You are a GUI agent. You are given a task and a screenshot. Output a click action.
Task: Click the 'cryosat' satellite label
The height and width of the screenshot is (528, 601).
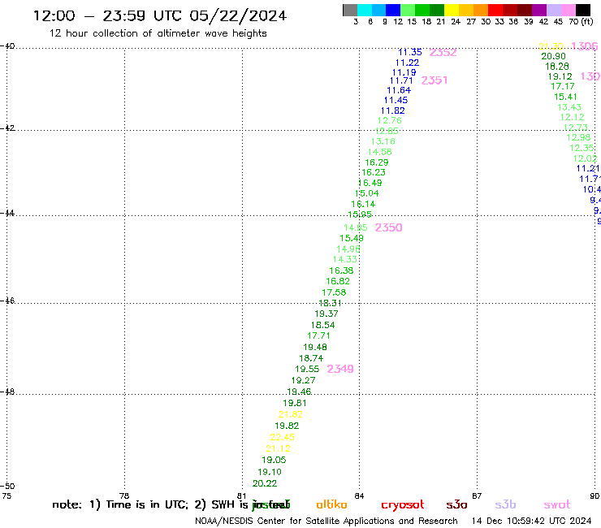[403, 504]
